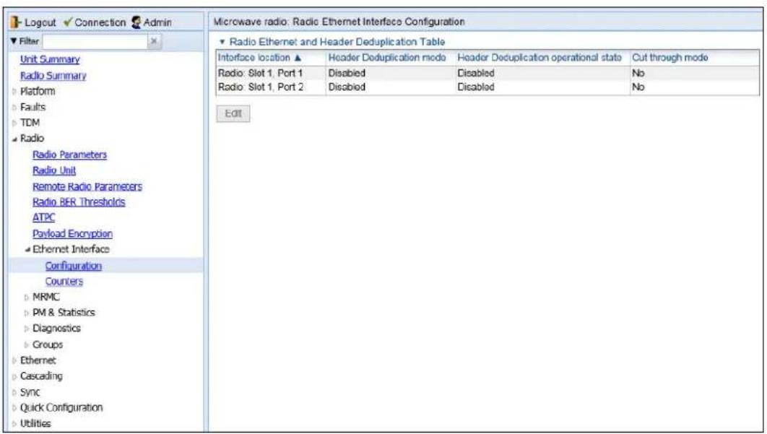Click Disabled mode cell for Port 1
767x434 pixels.
pos(347,73)
